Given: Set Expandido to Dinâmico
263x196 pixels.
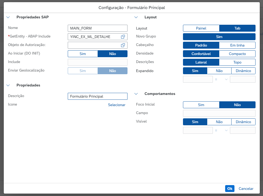Looking at the screenshot, I should pyautogui.click(x=243, y=71).
